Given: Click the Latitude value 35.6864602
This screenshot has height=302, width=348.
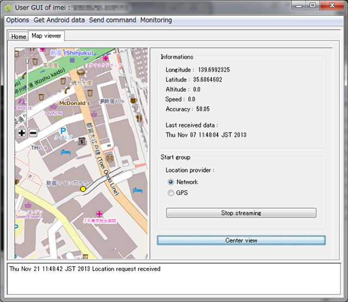Looking at the screenshot, I should 208,80.
